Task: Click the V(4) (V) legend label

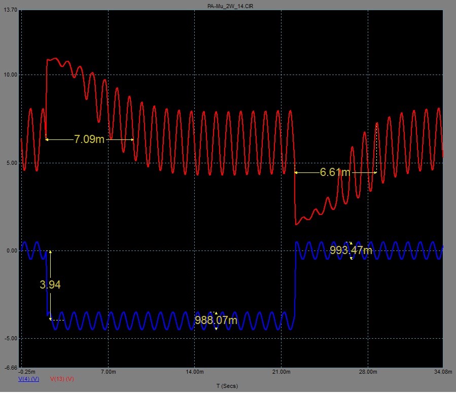Action: 29,379
